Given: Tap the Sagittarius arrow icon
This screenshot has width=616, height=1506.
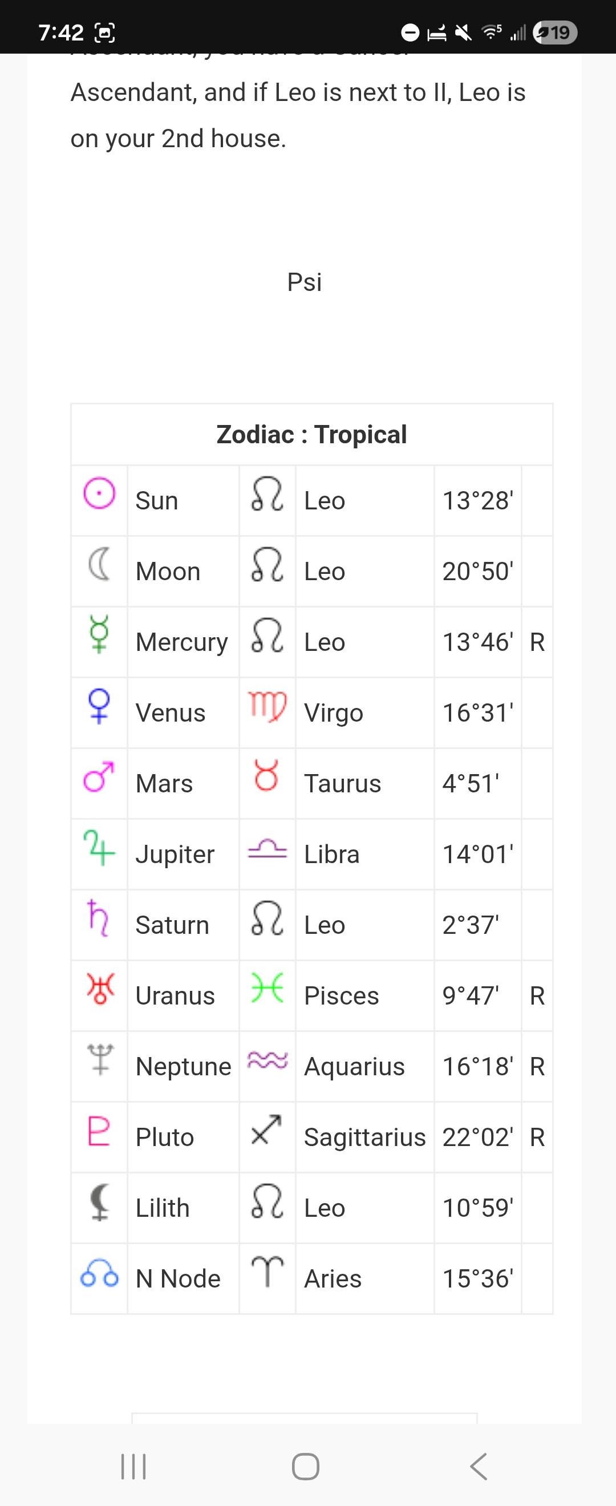Looking at the screenshot, I should pos(266,1129).
